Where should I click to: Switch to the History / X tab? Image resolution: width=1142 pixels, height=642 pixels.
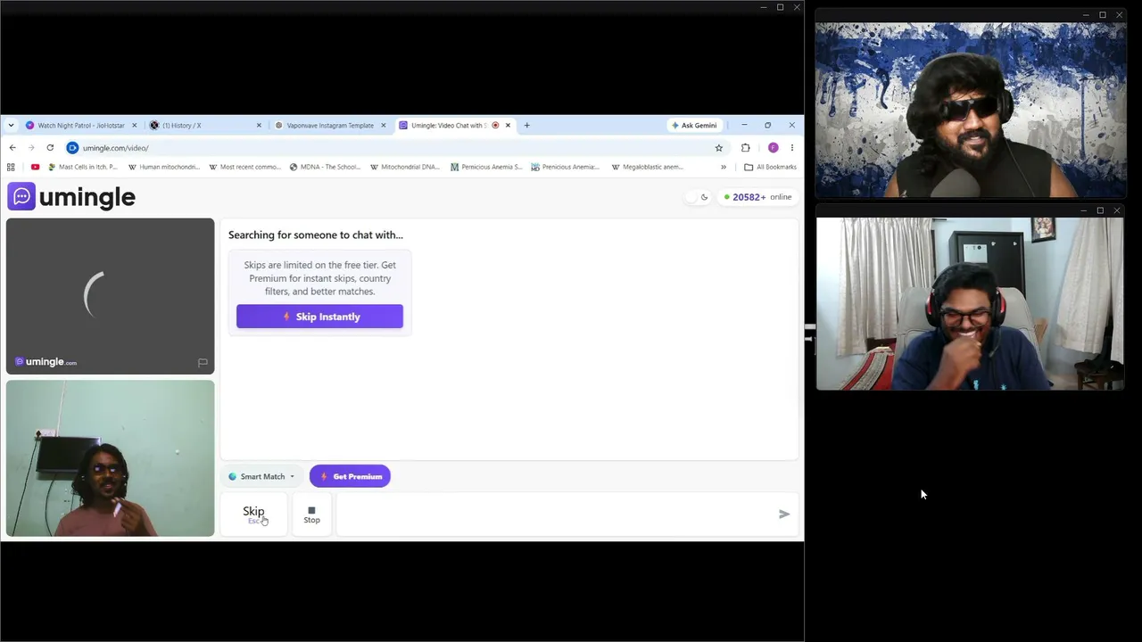tap(205, 126)
